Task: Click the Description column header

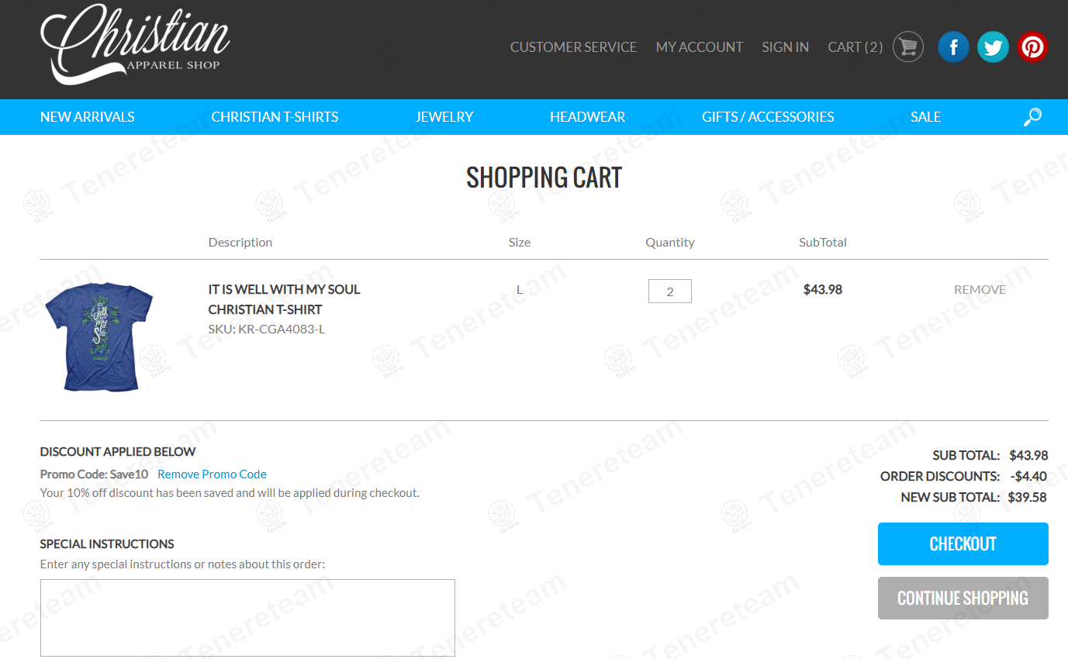Action: [x=240, y=243]
